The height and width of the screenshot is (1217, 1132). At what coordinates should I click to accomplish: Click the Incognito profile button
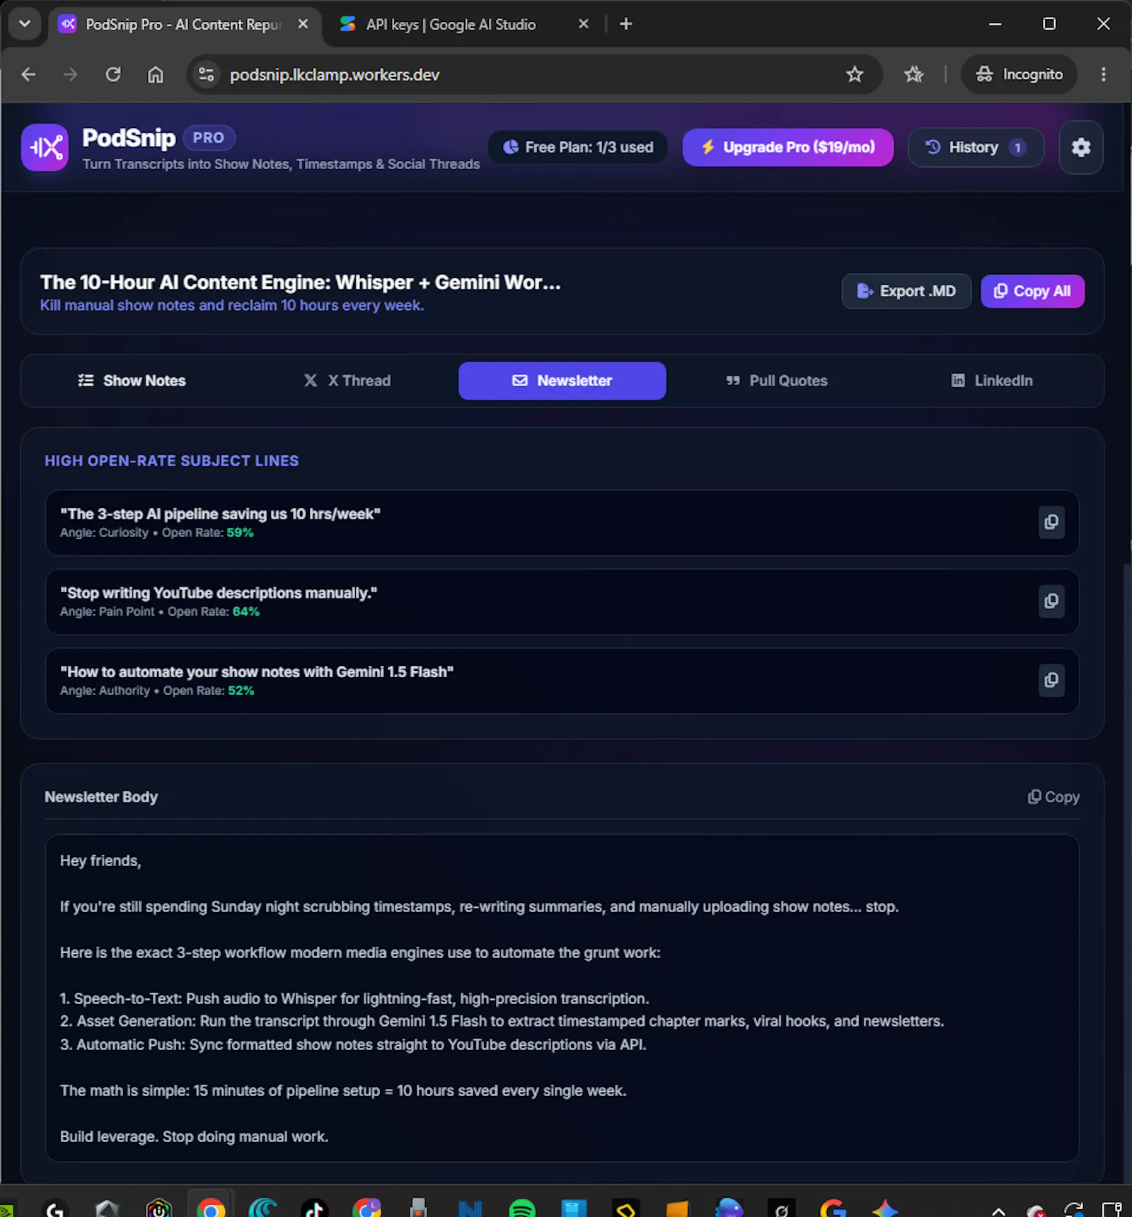pyautogui.click(x=1019, y=74)
